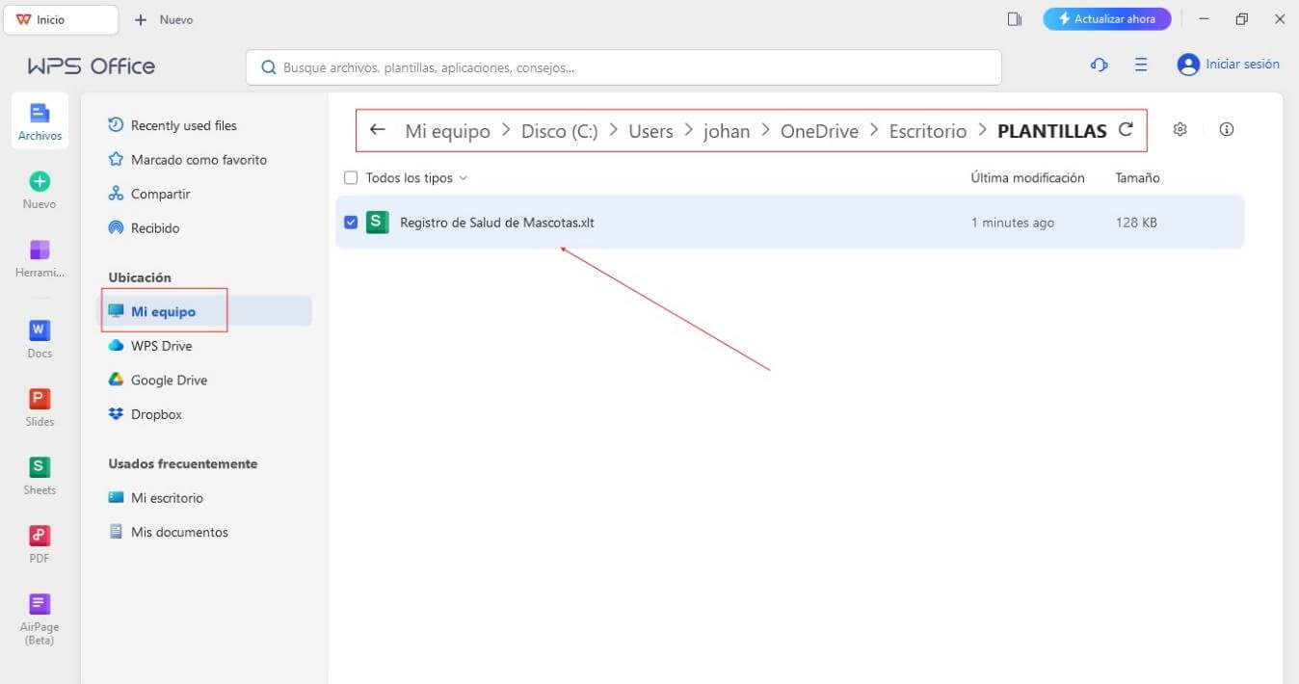
Task: Navigate to johan breadcrumb
Action: (727, 131)
